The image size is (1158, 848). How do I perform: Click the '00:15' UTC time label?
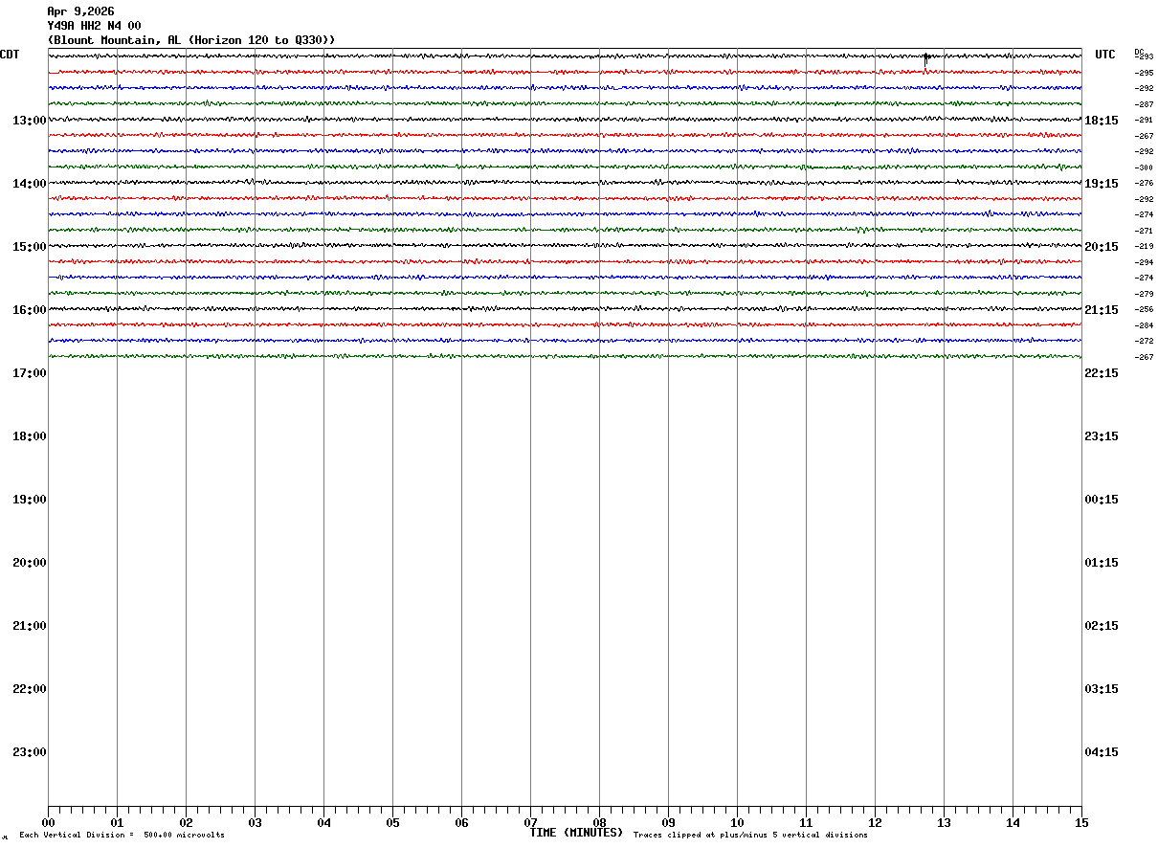(x=1102, y=499)
